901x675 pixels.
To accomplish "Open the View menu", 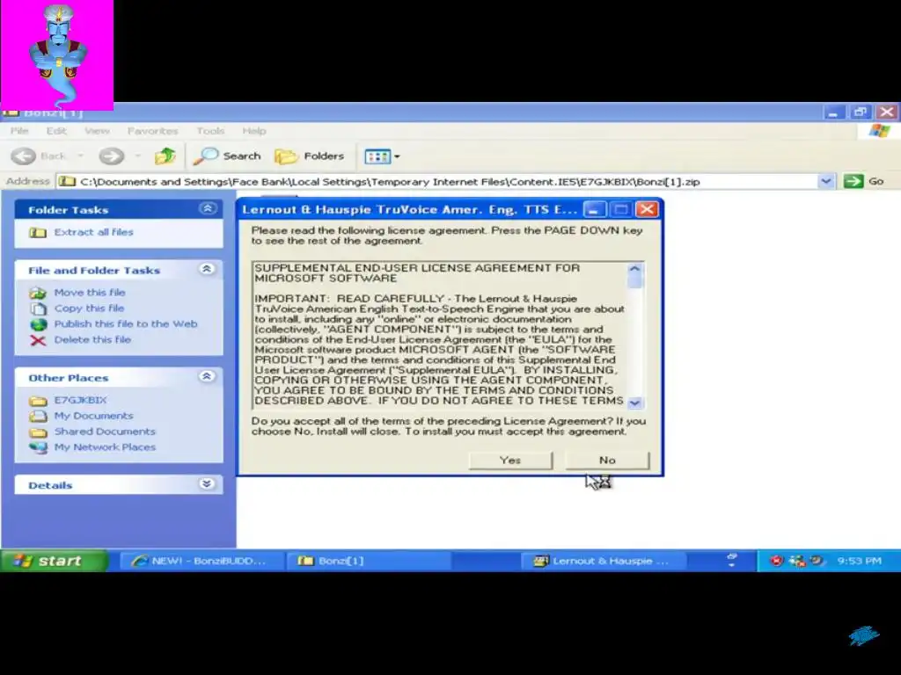I will 97,131.
